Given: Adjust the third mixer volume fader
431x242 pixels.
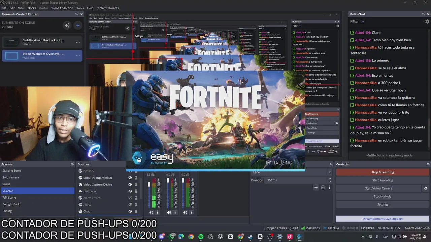Looking at the screenshot, I should point(183,181).
